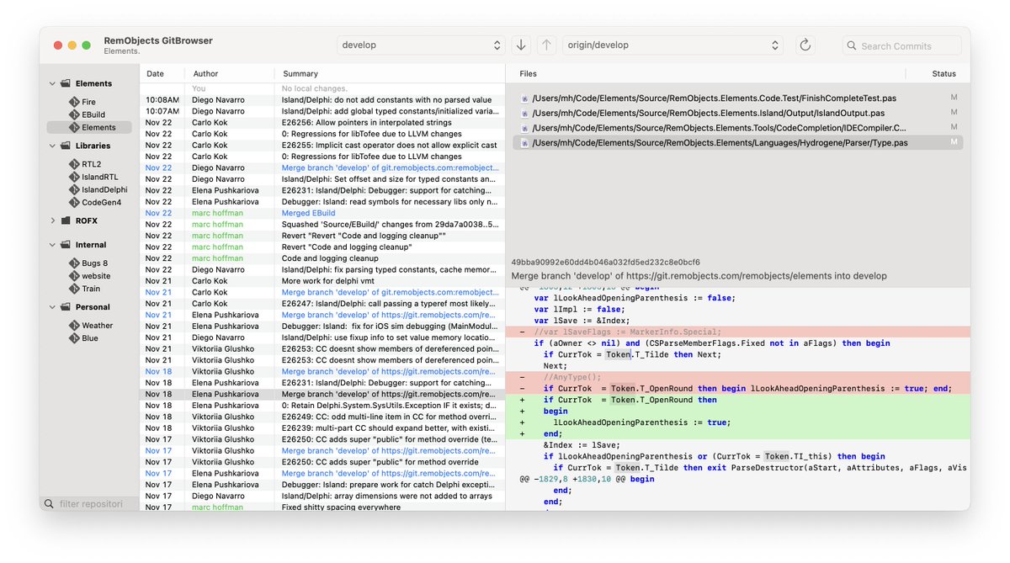Screen dimensions: 1010x563
Task: Select the Bugs 8 repository
Action: 89,263
